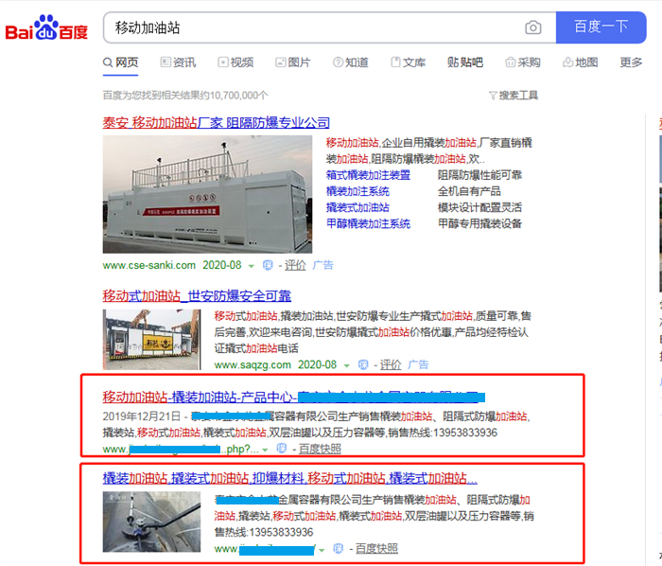
Task: Open the 更多 menu
Action: click(x=631, y=62)
